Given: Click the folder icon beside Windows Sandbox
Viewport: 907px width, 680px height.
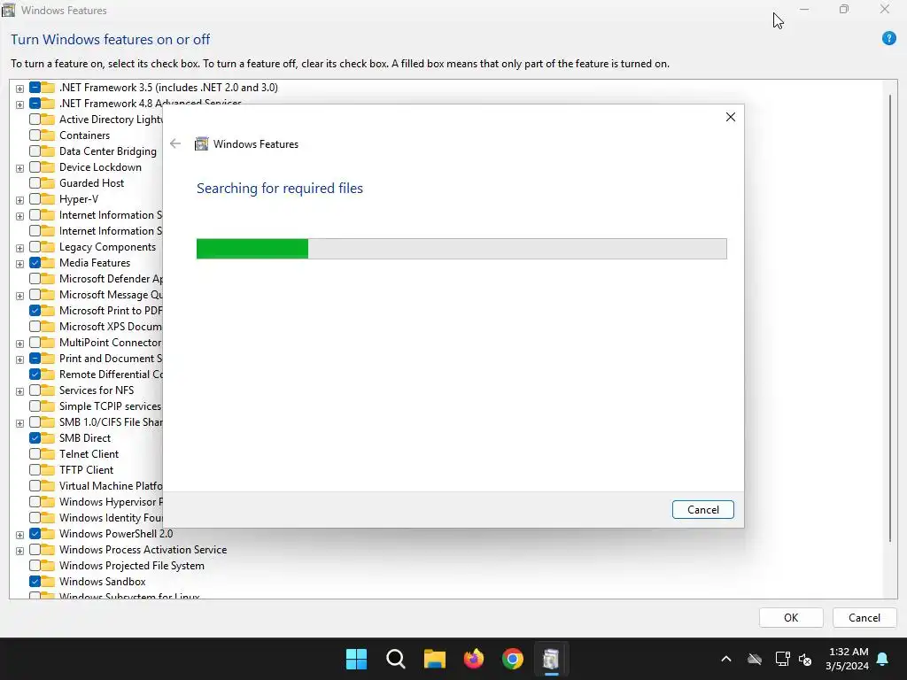Looking at the screenshot, I should point(48,582).
